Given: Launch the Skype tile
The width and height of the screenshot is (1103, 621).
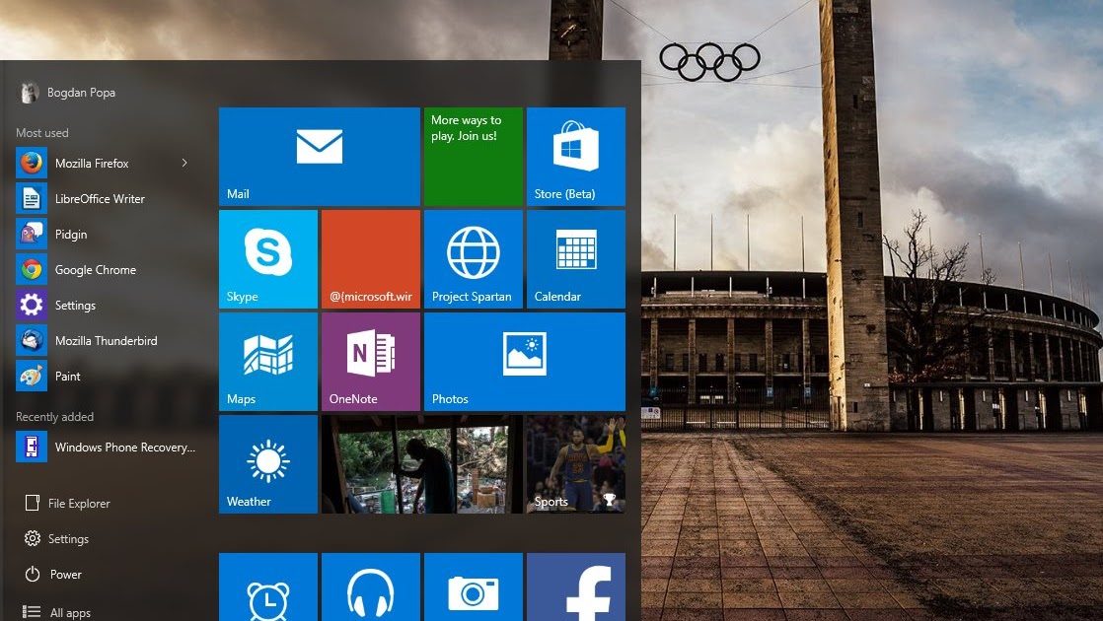Looking at the screenshot, I should pyautogui.click(x=268, y=259).
